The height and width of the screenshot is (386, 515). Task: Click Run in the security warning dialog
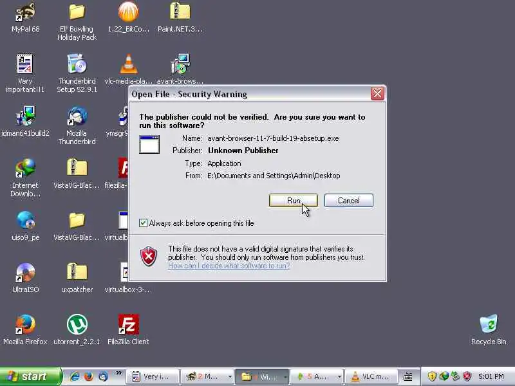click(x=294, y=201)
